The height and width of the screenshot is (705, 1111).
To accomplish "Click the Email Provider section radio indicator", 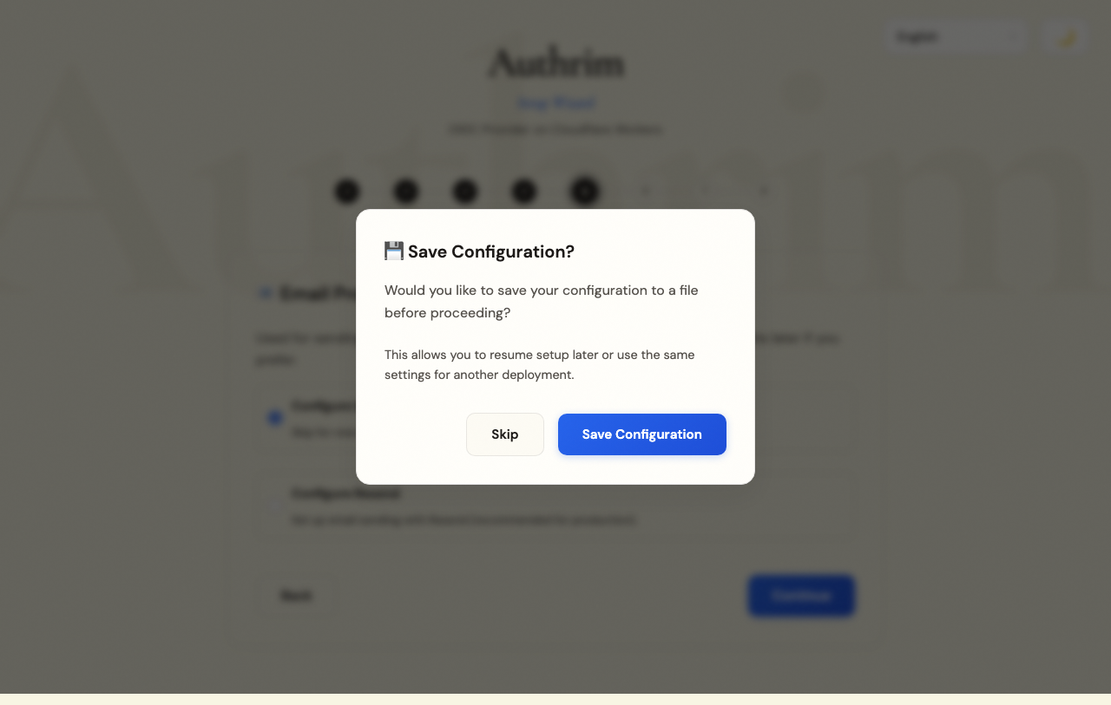I will click(265, 293).
